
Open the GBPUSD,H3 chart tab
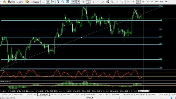31,95
